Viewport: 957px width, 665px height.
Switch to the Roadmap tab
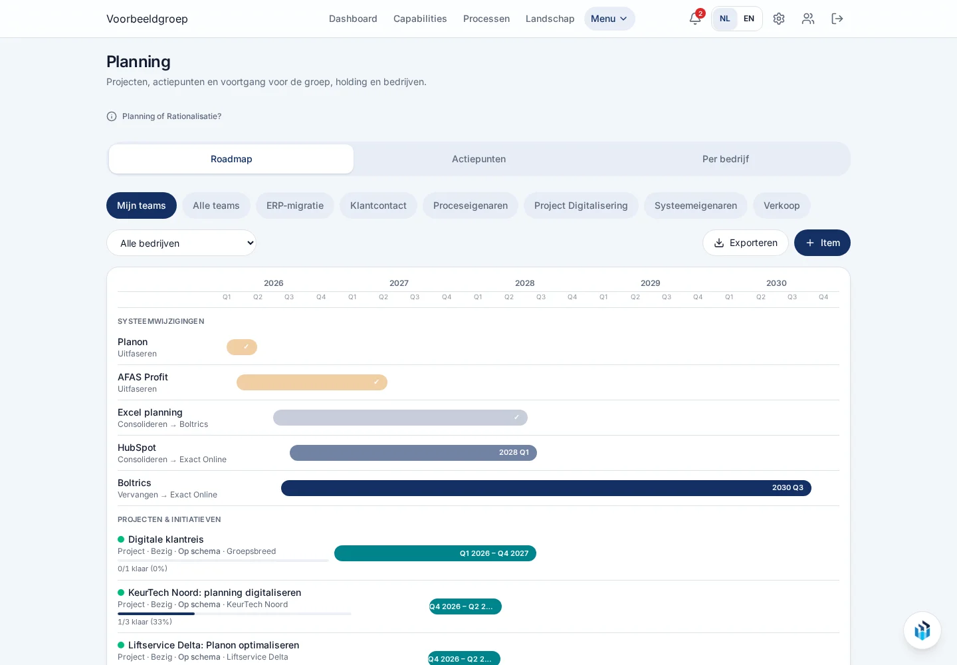(231, 159)
